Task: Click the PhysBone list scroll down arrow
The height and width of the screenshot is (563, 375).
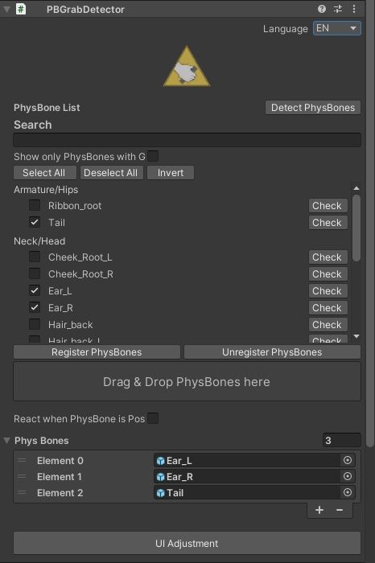Action: [356, 336]
